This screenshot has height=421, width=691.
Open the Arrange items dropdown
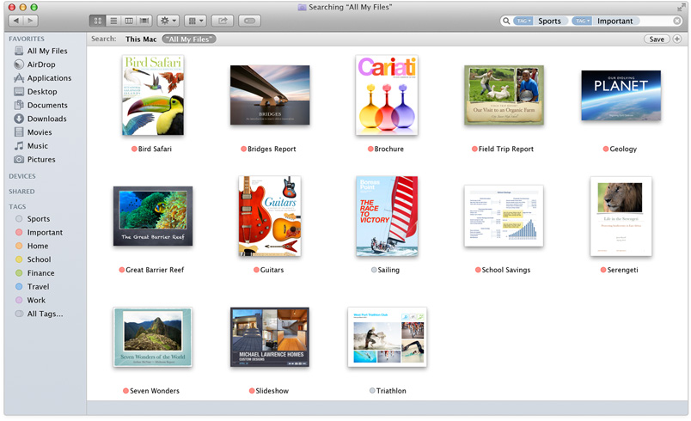point(196,21)
